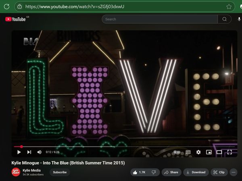
Task: Enter full screen mode
Action: [x=229, y=152]
